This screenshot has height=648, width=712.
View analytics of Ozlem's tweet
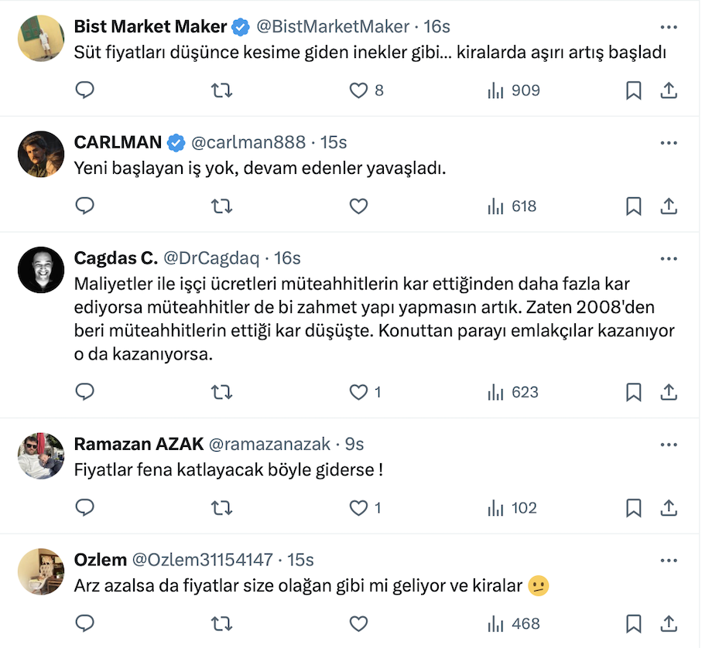514,624
